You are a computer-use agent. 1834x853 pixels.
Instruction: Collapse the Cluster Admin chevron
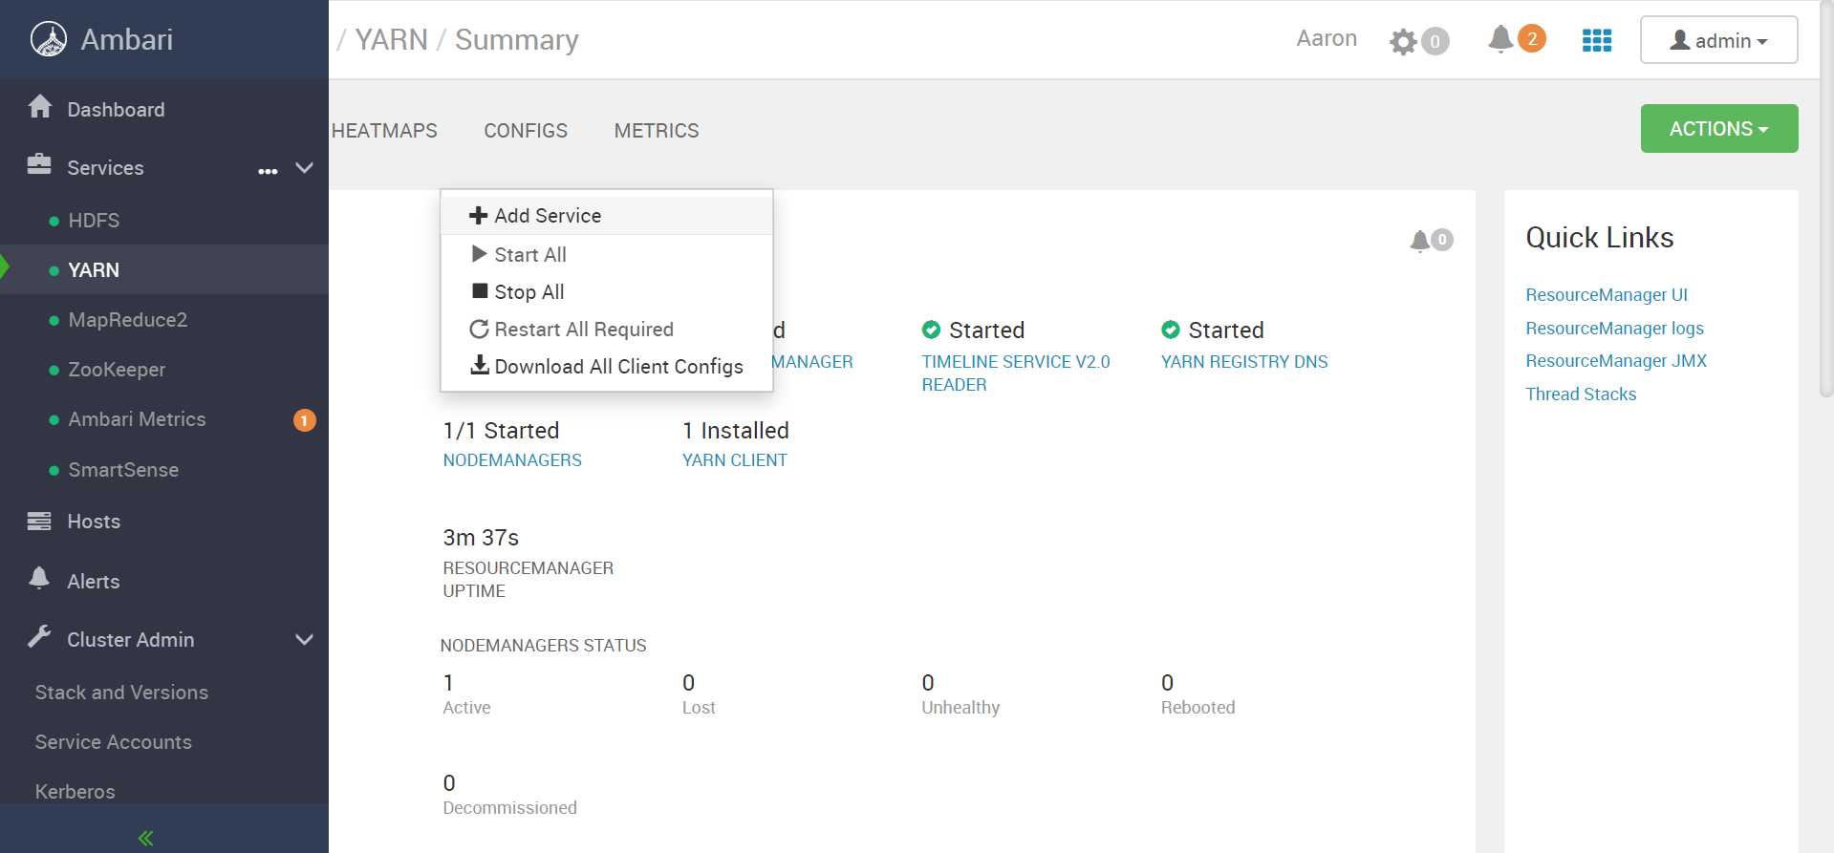(x=305, y=640)
